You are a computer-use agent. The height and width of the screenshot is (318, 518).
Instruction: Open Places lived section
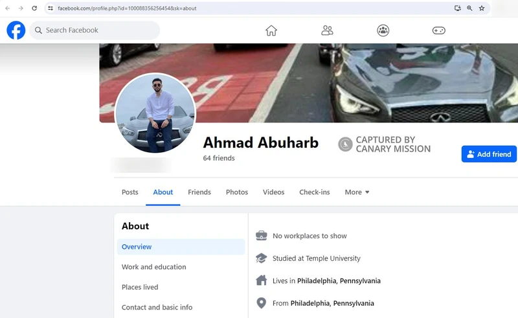pyautogui.click(x=140, y=287)
